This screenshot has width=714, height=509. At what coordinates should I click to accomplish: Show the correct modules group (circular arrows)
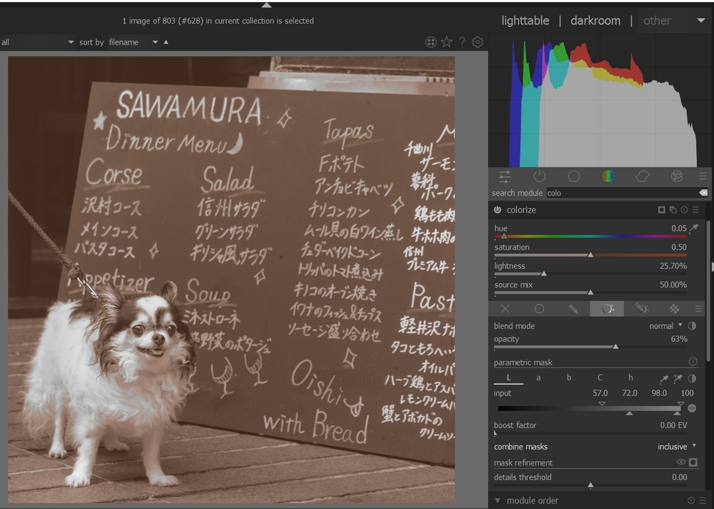coord(642,176)
